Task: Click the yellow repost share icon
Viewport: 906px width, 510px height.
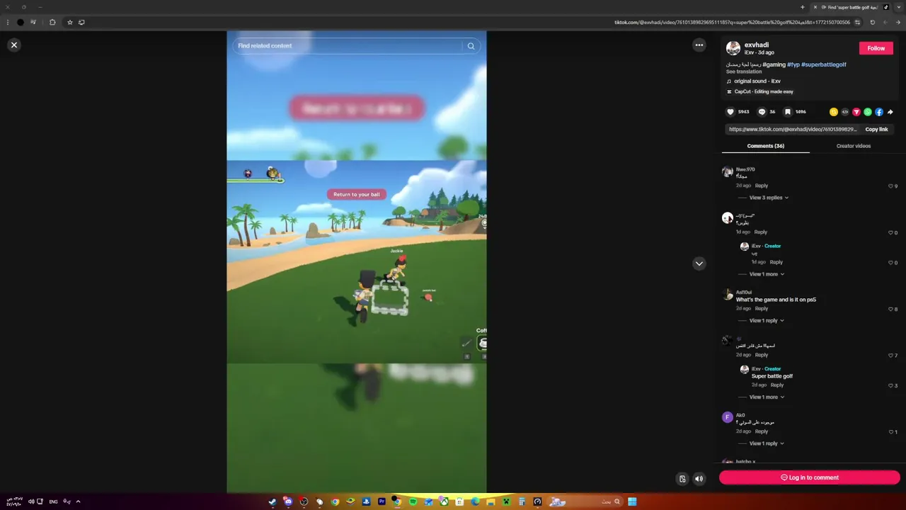Action: point(834,112)
